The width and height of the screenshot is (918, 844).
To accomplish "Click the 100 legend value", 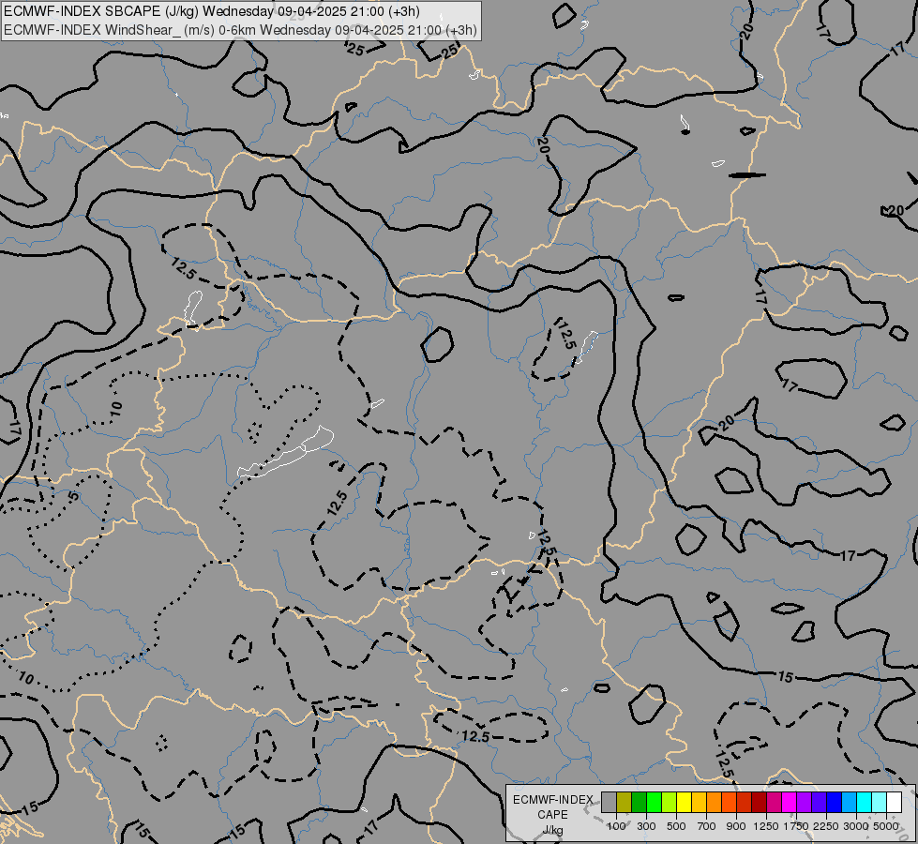I will click(x=616, y=826).
